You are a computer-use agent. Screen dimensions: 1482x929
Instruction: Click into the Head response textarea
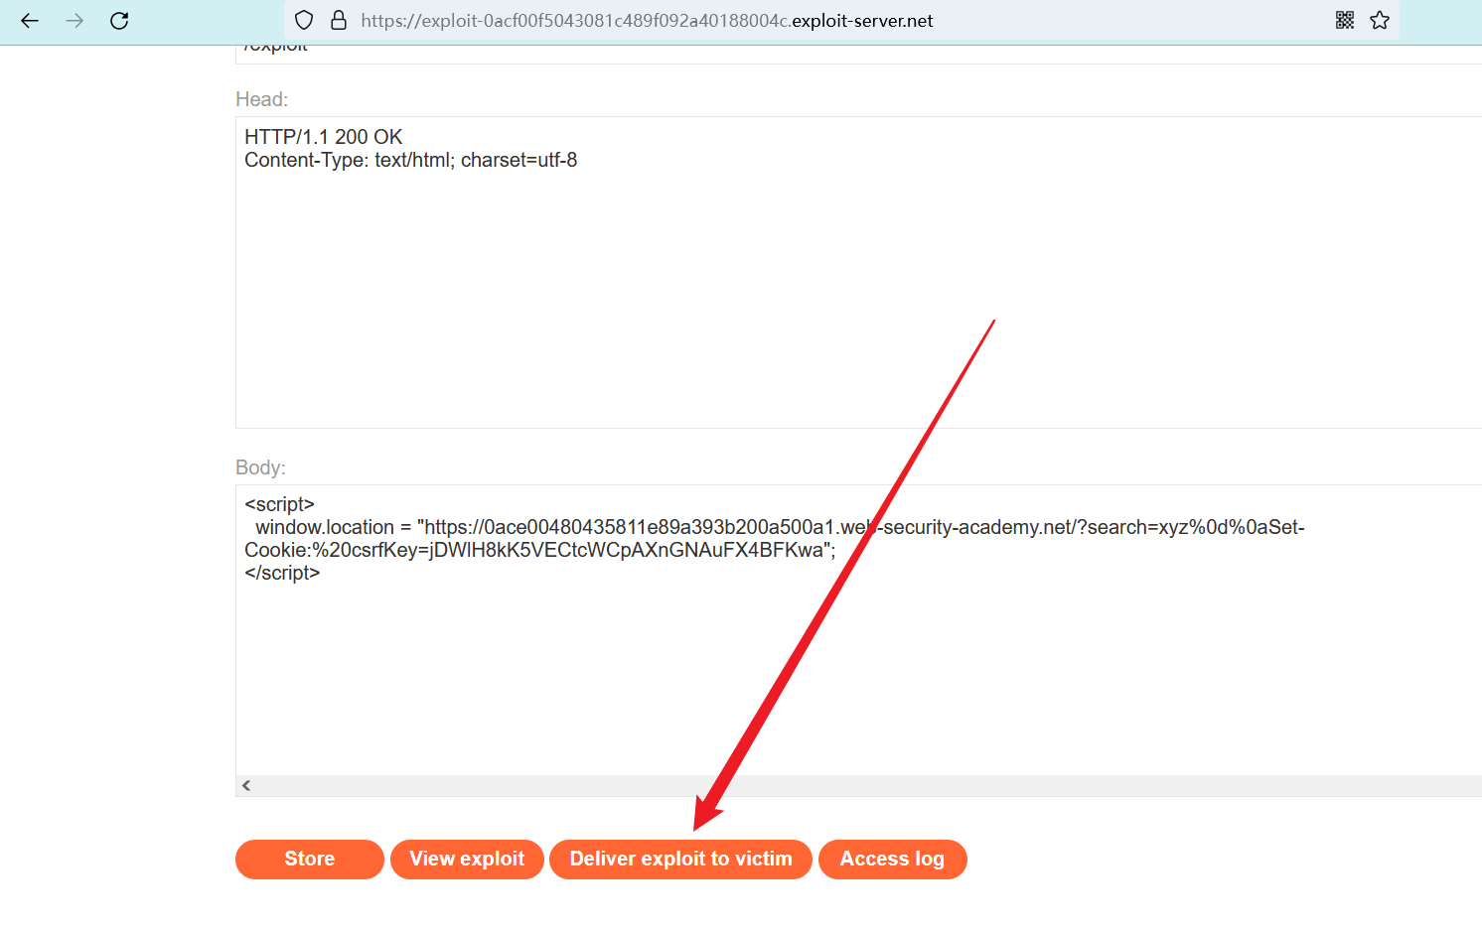coord(858,272)
